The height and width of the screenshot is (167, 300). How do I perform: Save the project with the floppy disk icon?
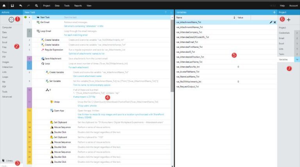pyautogui.click(x=12, y=5)
